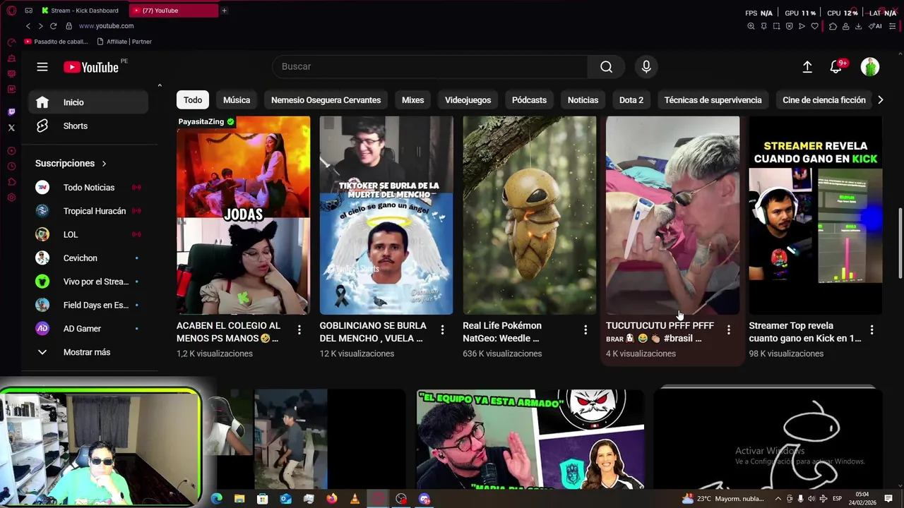Open more options for Streamer Top revela video

point(872,329)
